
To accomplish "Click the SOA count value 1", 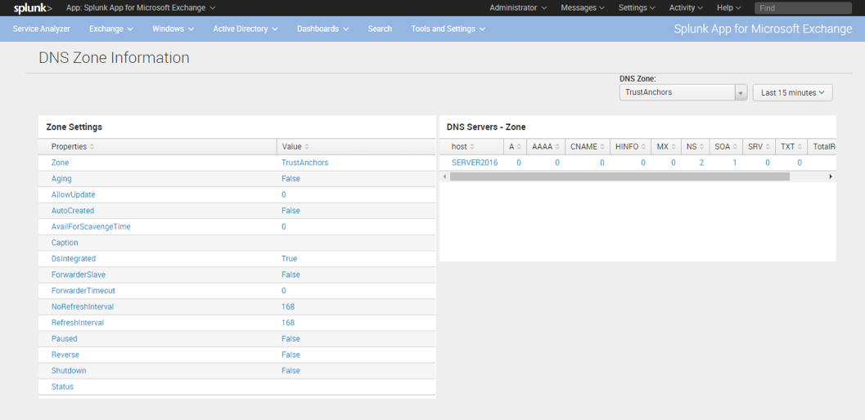I will pyautogui.click(x=734, y=163).
